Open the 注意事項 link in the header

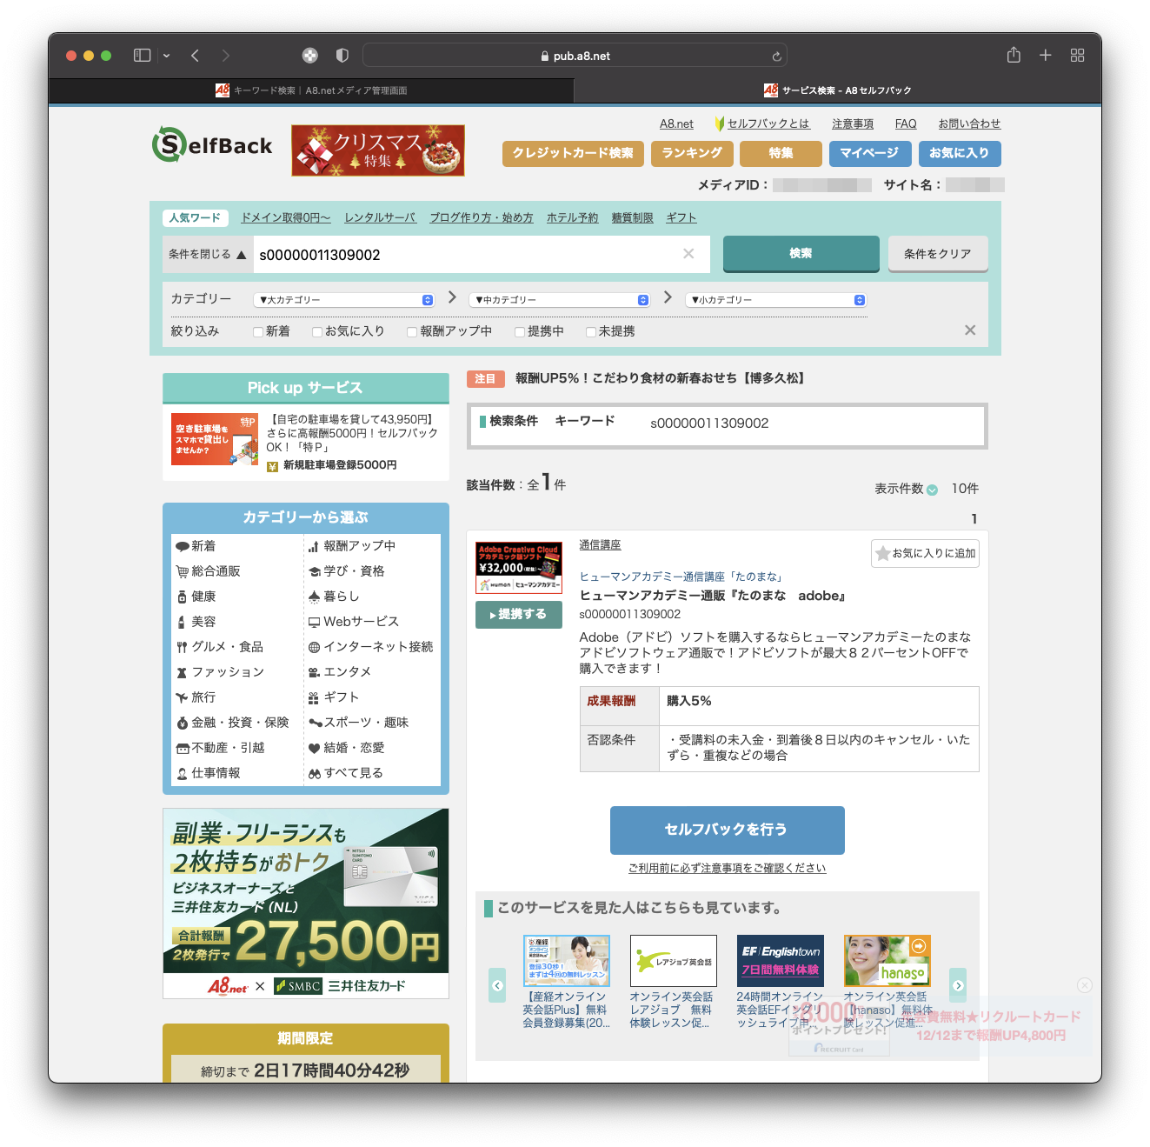click(x=853, y=124)
